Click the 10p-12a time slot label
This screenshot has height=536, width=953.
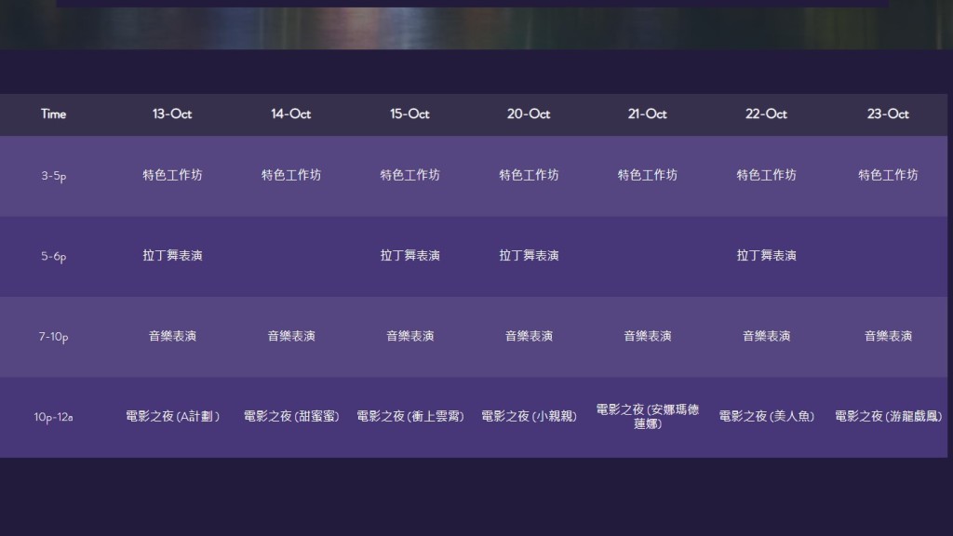tap(53, 417)
